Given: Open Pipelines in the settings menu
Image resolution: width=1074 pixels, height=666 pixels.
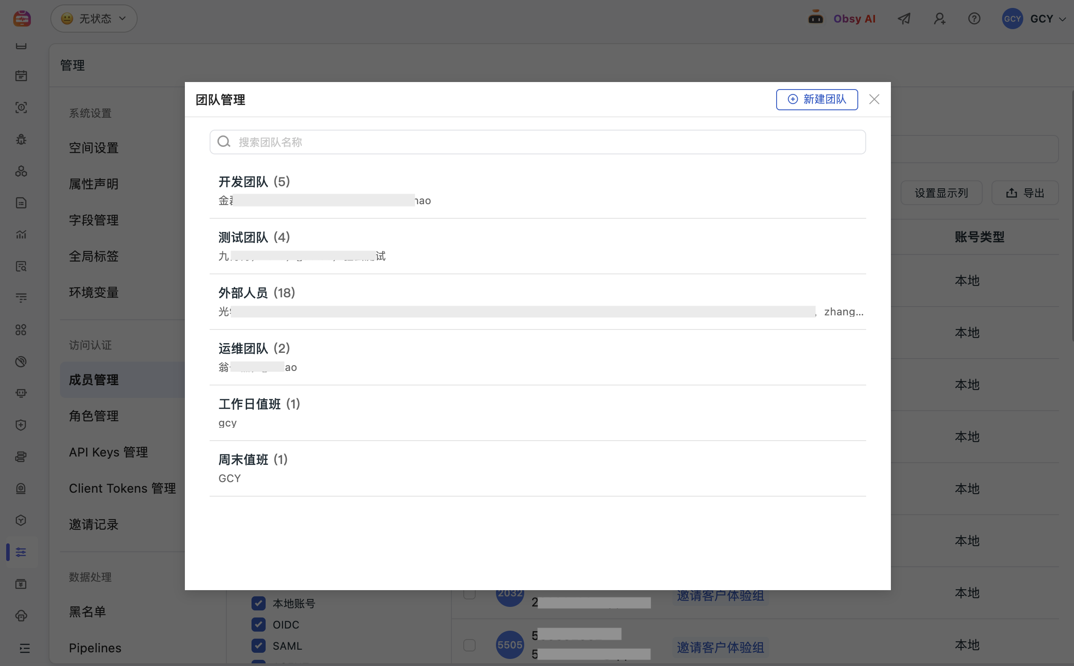Looking at the screenshot, I should click(x=95, y=648).
